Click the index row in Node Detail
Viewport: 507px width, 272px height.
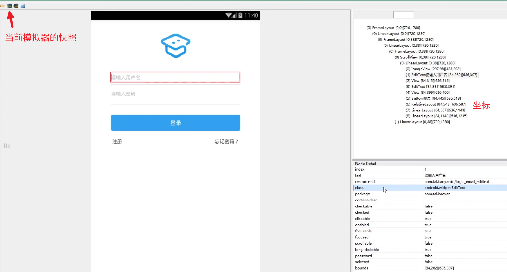click(x=429, y=169)
